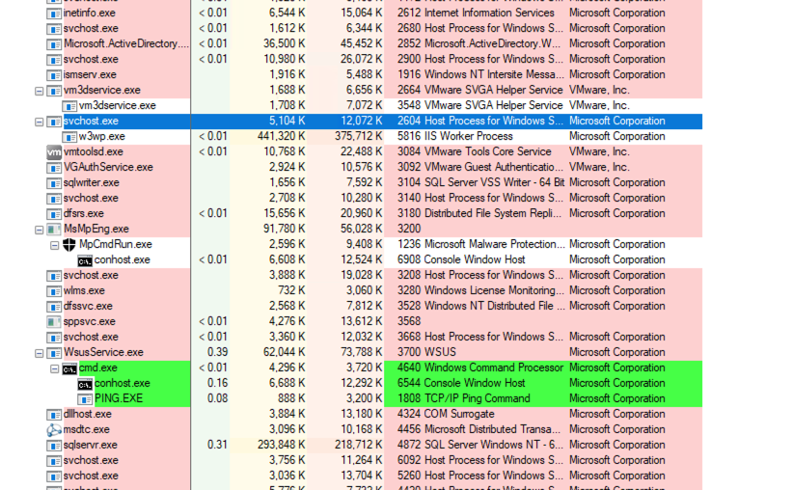Click the w3wp.exe process icon

click(x=69, y=137)
